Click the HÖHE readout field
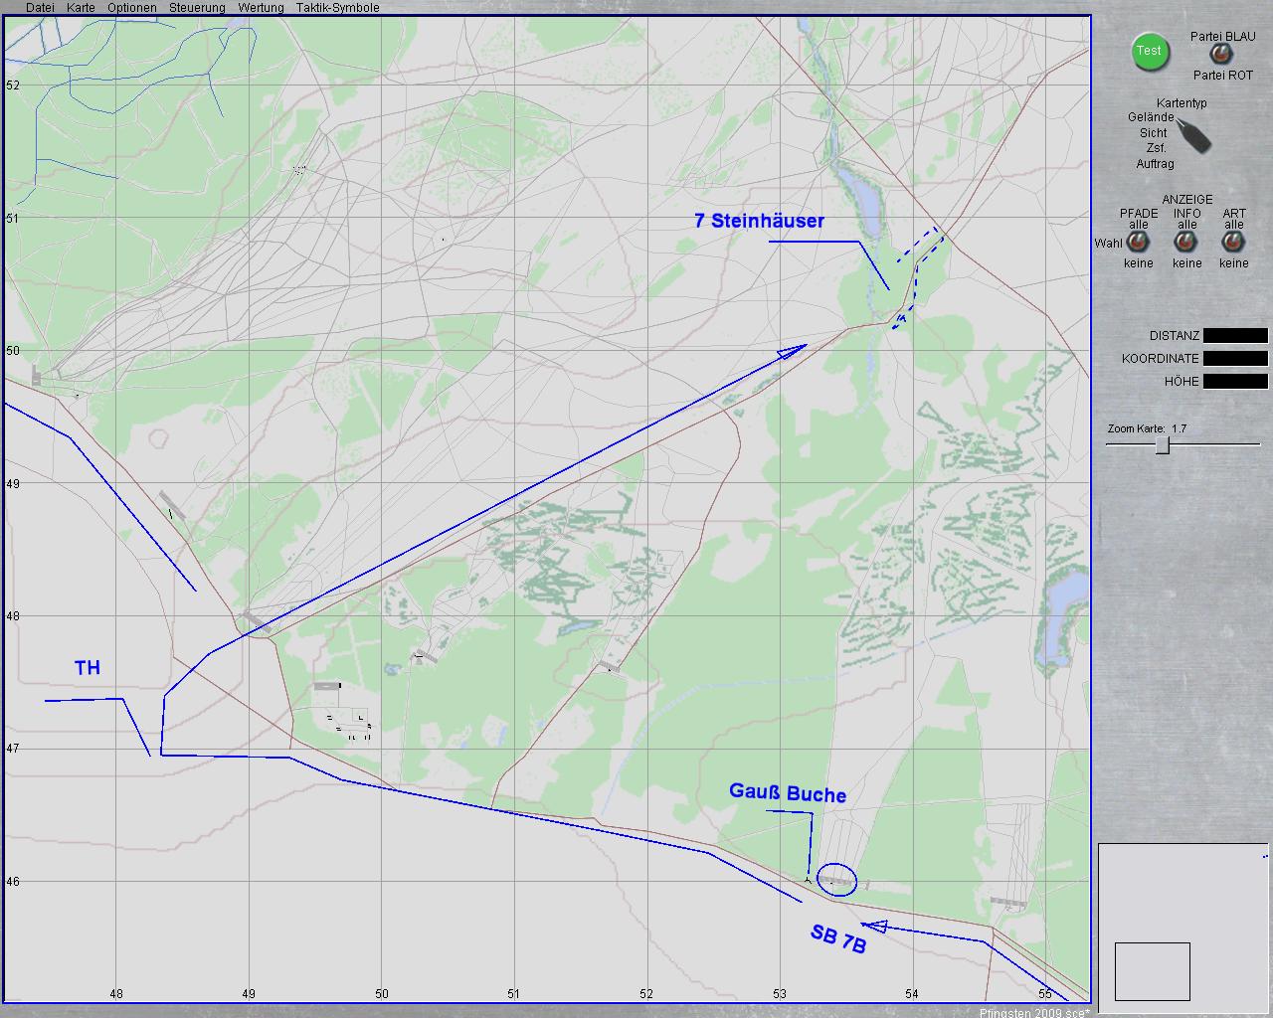 coord(1235,382)
